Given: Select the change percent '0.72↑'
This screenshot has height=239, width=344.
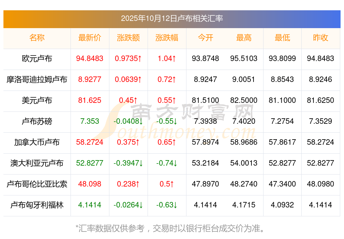Looking at the screenshot, I should pyautogui.click(x=167, y=79).
